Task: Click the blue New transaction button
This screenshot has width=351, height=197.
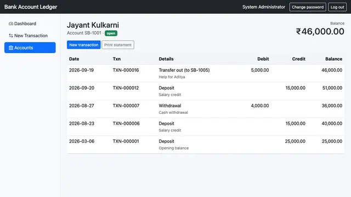Action: (x=84, y=45)
